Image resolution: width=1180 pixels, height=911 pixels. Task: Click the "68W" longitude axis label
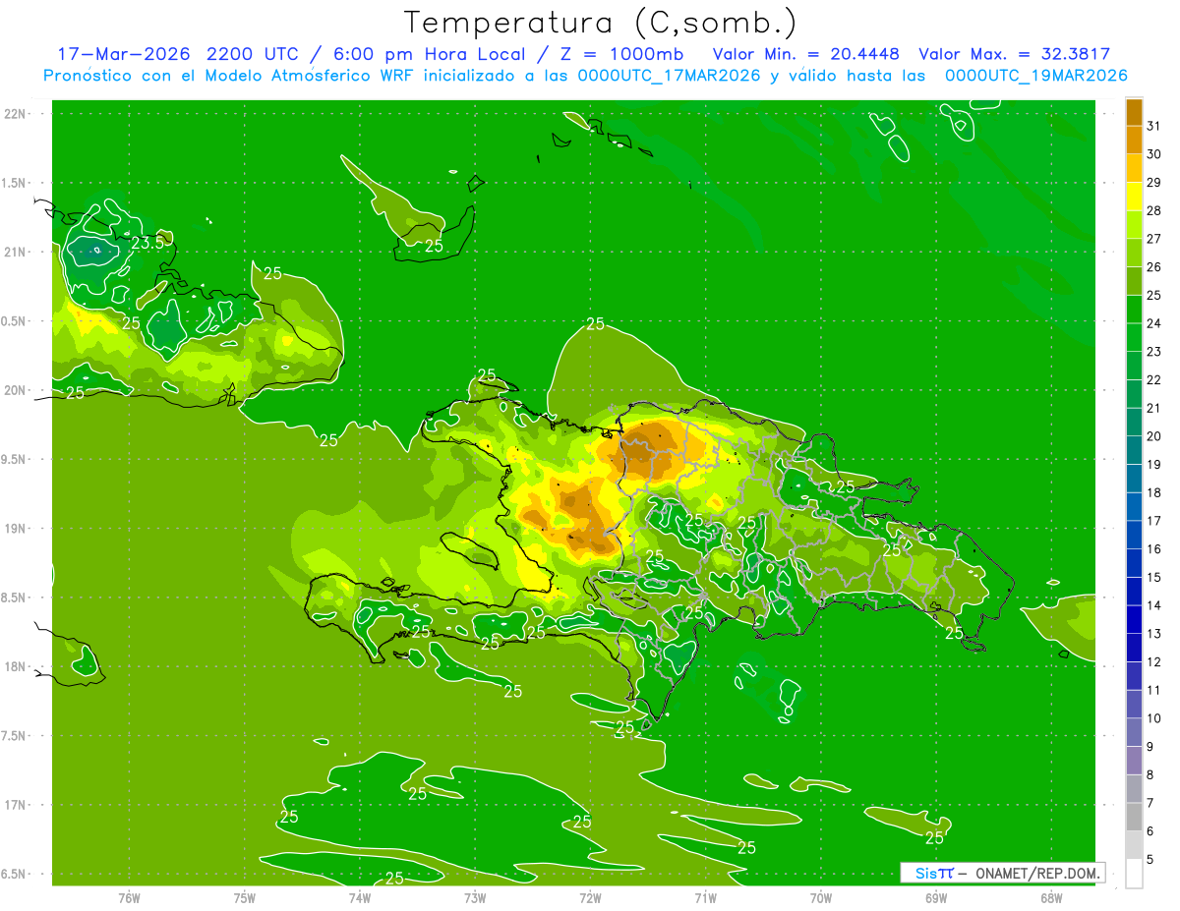click(x=1051, y=898)
